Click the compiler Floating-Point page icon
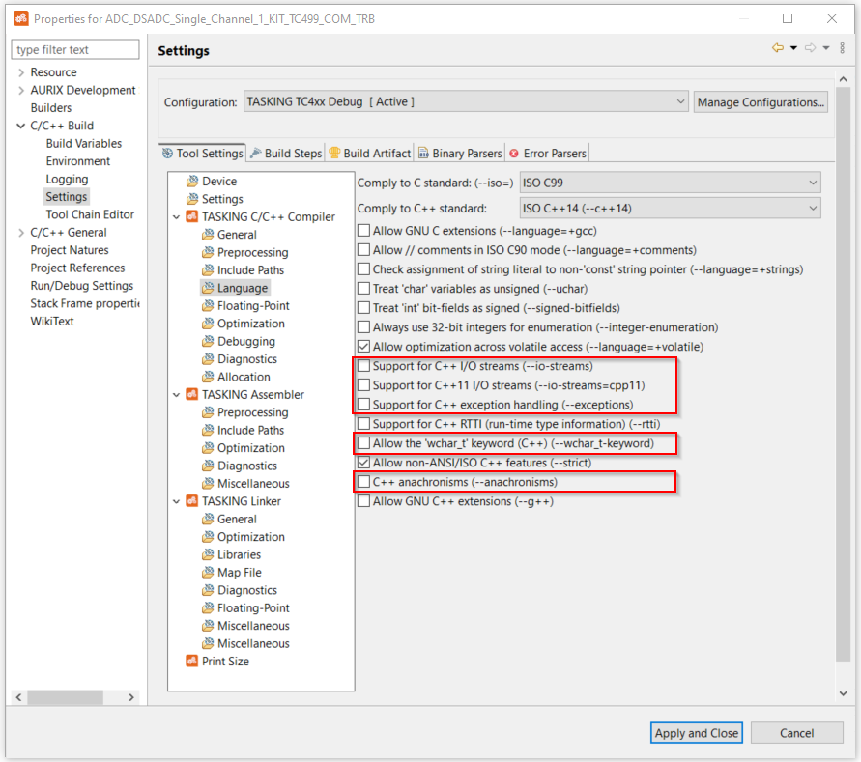This screenshot has width=861, height=762. pyautogui.click(x=207, y=306)
